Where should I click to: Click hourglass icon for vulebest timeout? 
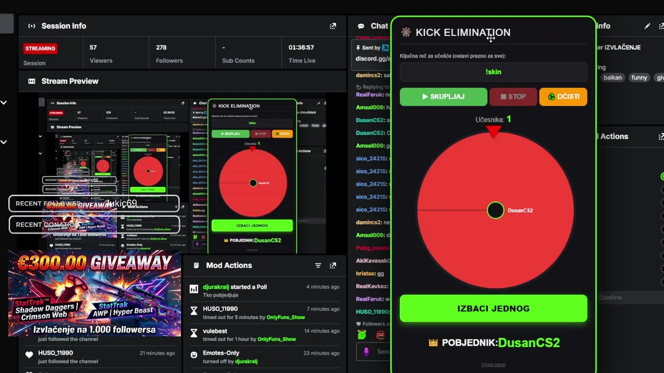tap(194, 333)
